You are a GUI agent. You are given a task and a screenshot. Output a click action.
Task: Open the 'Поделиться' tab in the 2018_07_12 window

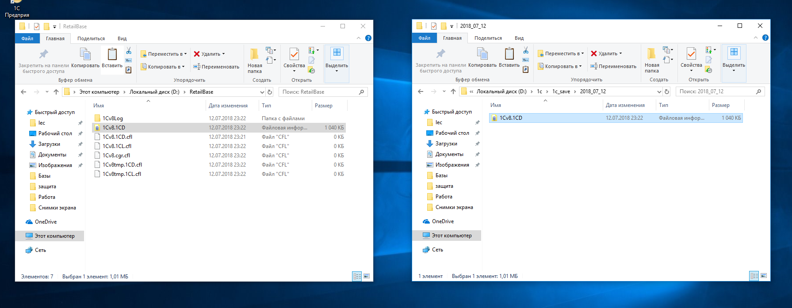pos(488,38)
